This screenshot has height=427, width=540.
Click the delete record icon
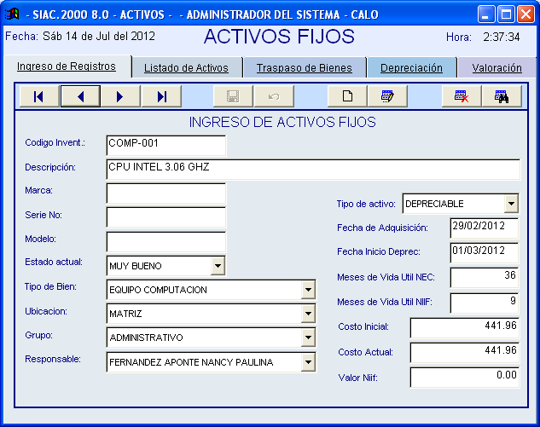pyautogui.click(x=462, y=96)
